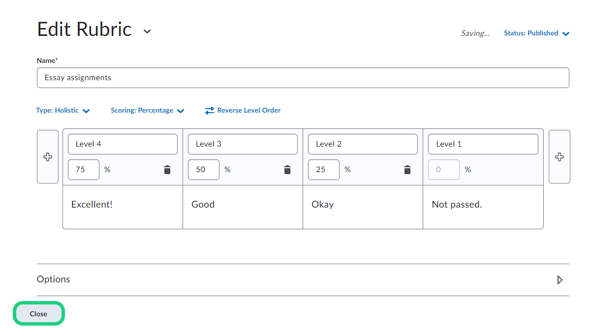Delete Level 4 using its trash icon

pyautogui.click(x=167, y=170)
